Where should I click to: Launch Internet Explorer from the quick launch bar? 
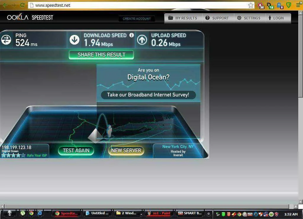pyautogui.click(x=40, y=213)
